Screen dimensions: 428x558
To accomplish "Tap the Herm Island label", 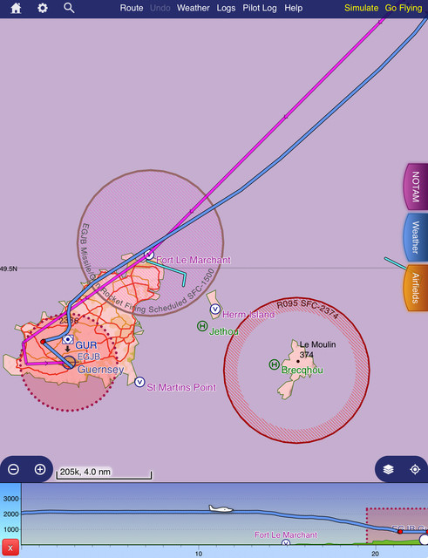I will coord(248,315).
